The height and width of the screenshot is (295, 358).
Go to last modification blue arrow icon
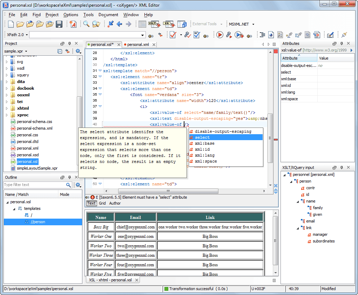coord(110,24)
